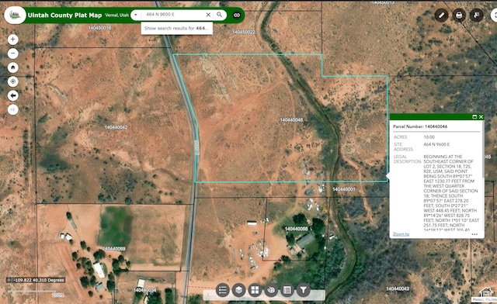Click into the address search field

[x=172, y=15]
